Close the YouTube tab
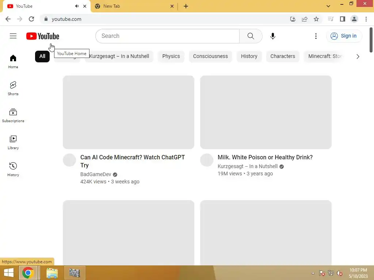 (x=85, y=6)
